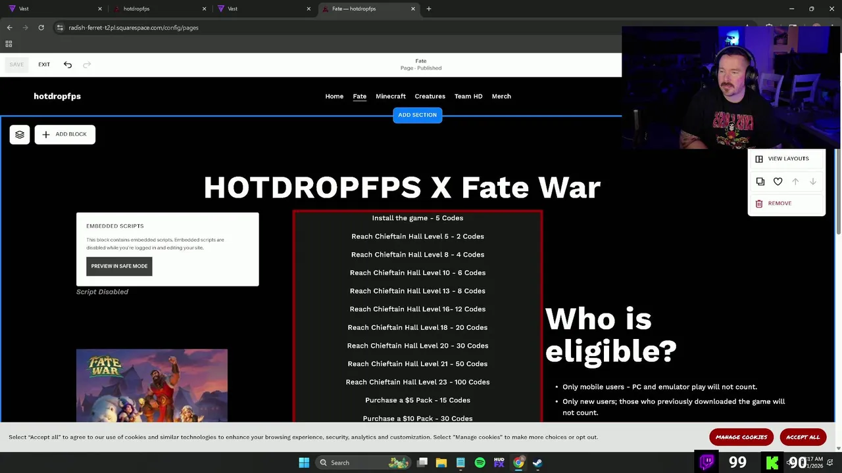The height and width of the screenshot is (473, 842).
Task: Switch to Chrome on the taskbar
Action: tap(518, 462)
